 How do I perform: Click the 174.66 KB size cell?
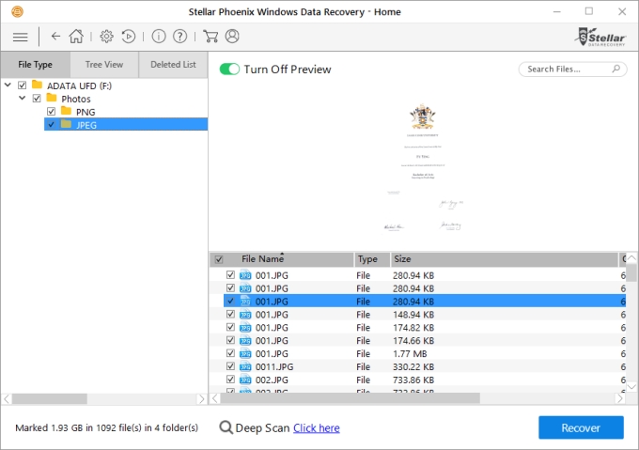413,341
